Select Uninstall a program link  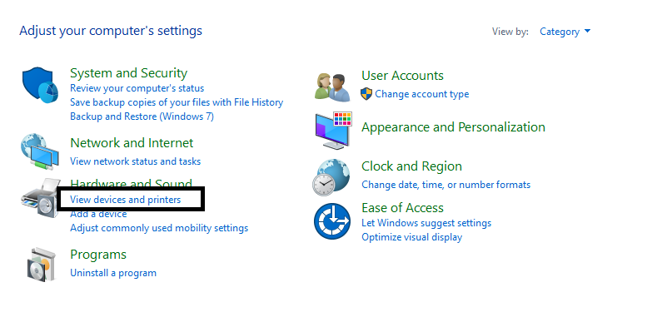pyautogui.click(x=113, y=273)
